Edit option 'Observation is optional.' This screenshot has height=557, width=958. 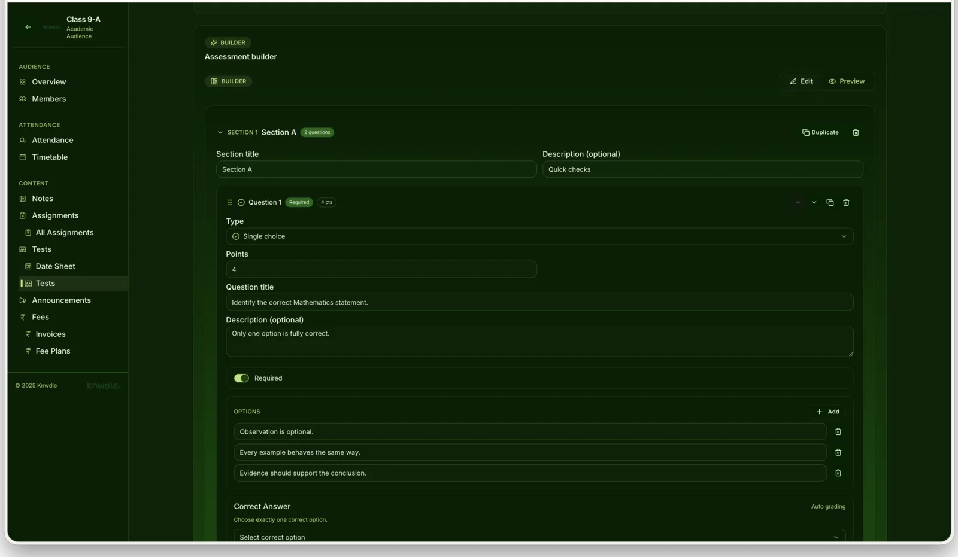point(530,432)
